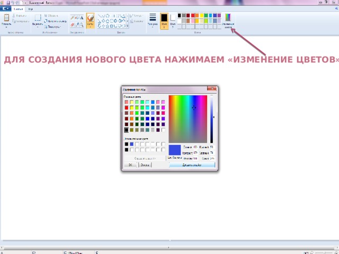The image size is (339, 254).
Task: Pick the Pentagon shape in Shapes gallery
Action: click(108, 21)
